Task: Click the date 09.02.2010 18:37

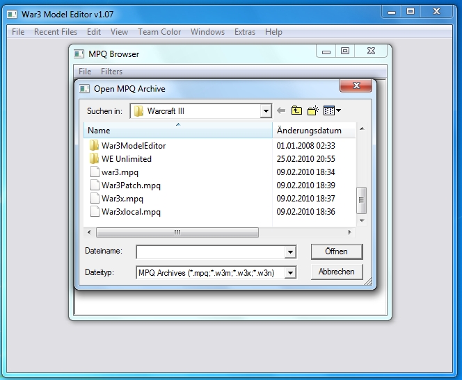Action: [x=306, y=199]
